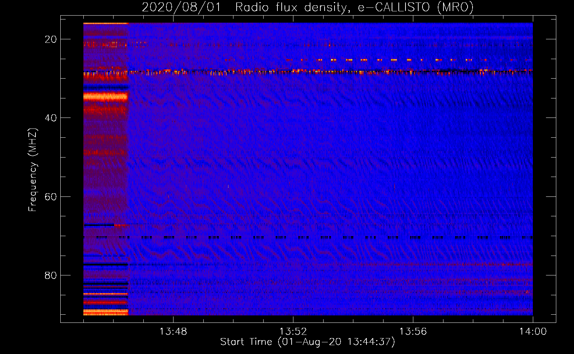574x354 pixels.
Task: Click the 60 MHz frequency tick label
Action: [51, 196]
